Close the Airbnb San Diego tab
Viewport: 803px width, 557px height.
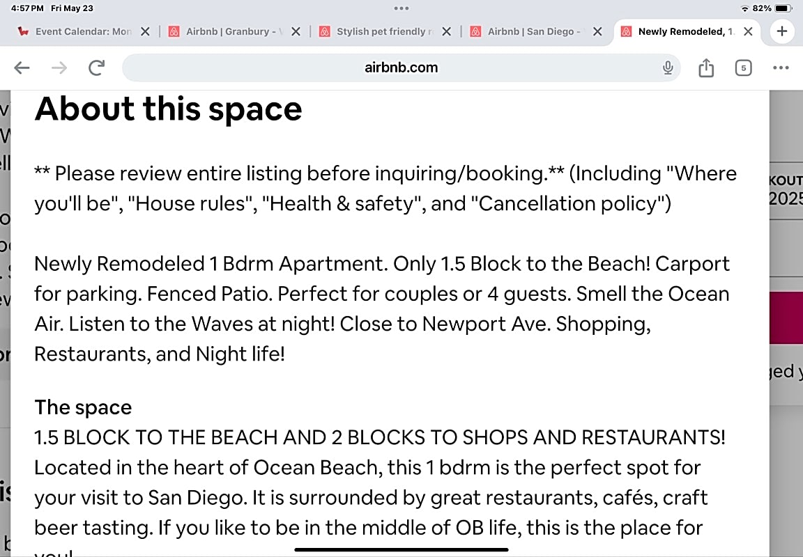pyautogui.click(x=597, y=31)
